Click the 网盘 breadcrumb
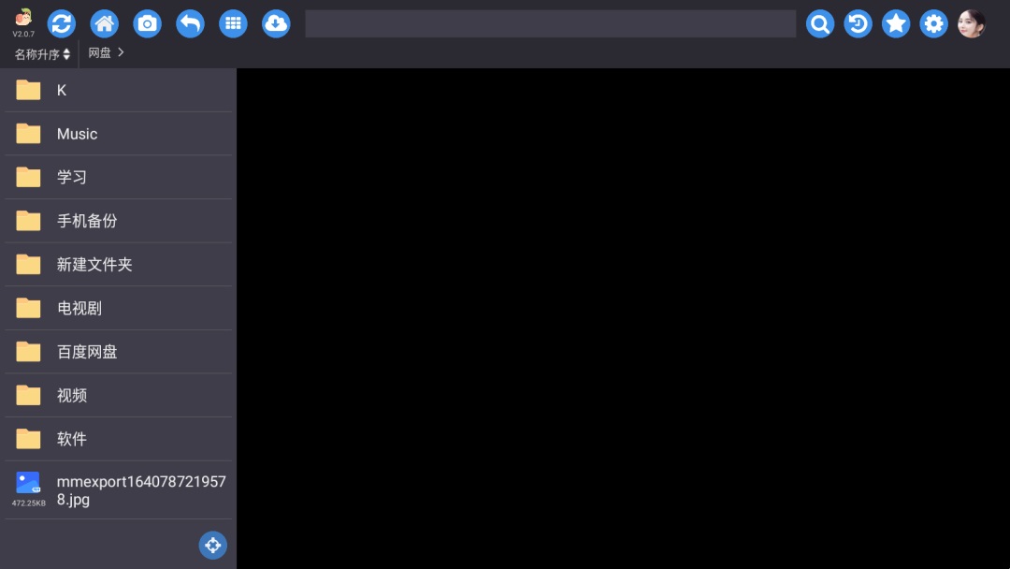Screen dimensions: 1010x569 point(100,52)
